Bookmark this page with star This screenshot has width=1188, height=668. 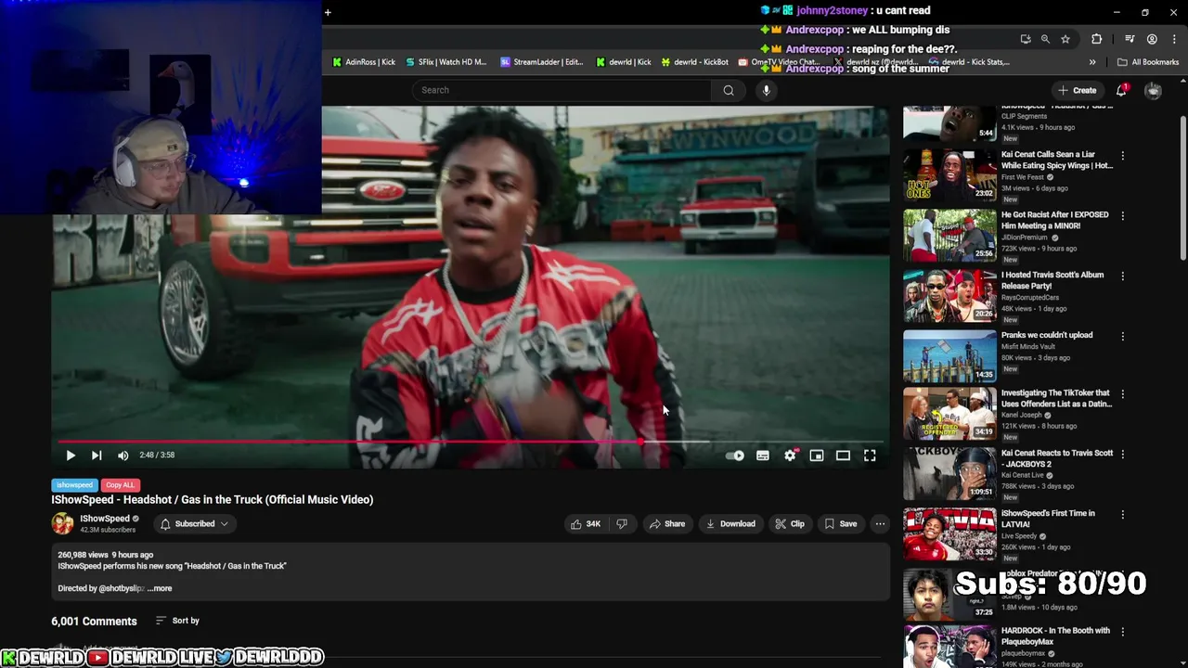1065,39
